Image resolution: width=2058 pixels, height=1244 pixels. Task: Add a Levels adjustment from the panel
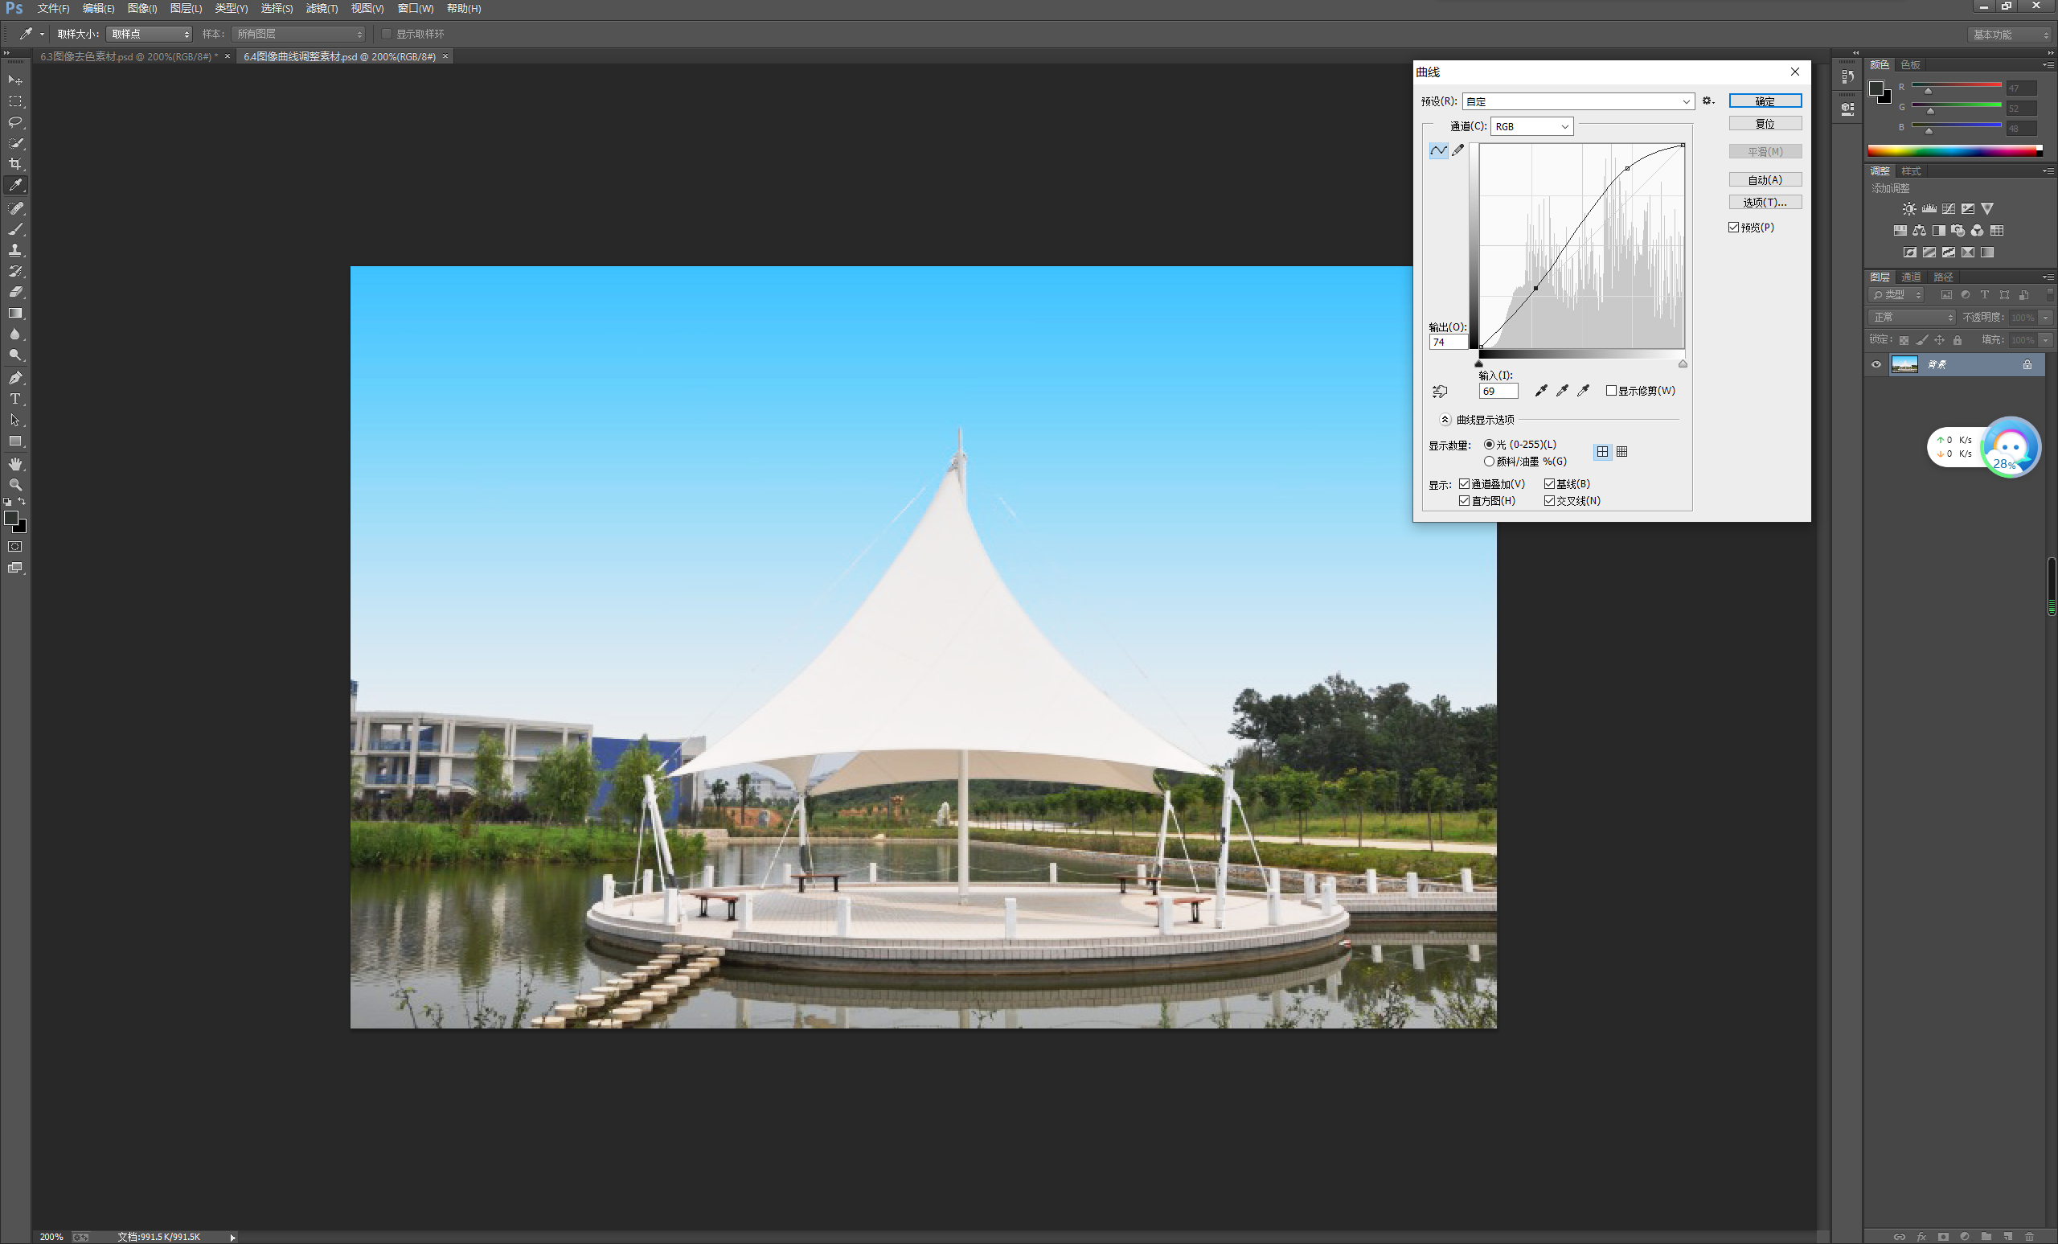point(1929,209)
